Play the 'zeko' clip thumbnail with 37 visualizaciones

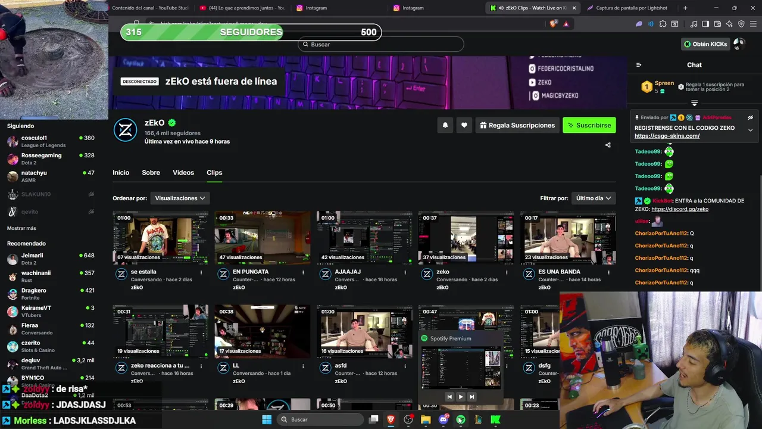[x=466, y=237]
